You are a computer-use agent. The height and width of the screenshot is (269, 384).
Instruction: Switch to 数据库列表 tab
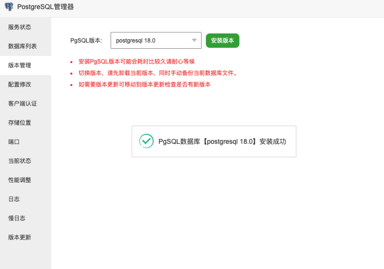click(x=25, y=46)
